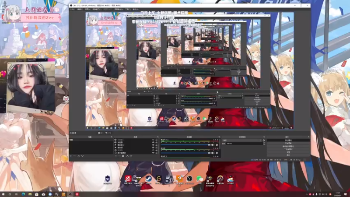
Task: Toggle visibility of the 浏览器 source
Action: (153, 142)
